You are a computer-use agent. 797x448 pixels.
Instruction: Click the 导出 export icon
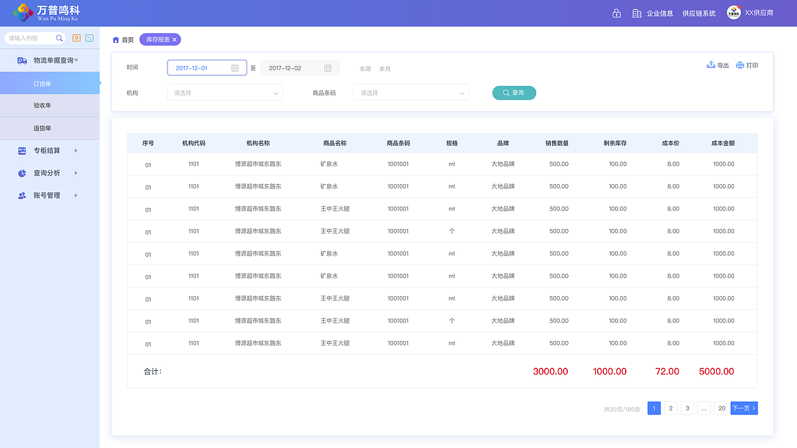click(x=711, y=65)
